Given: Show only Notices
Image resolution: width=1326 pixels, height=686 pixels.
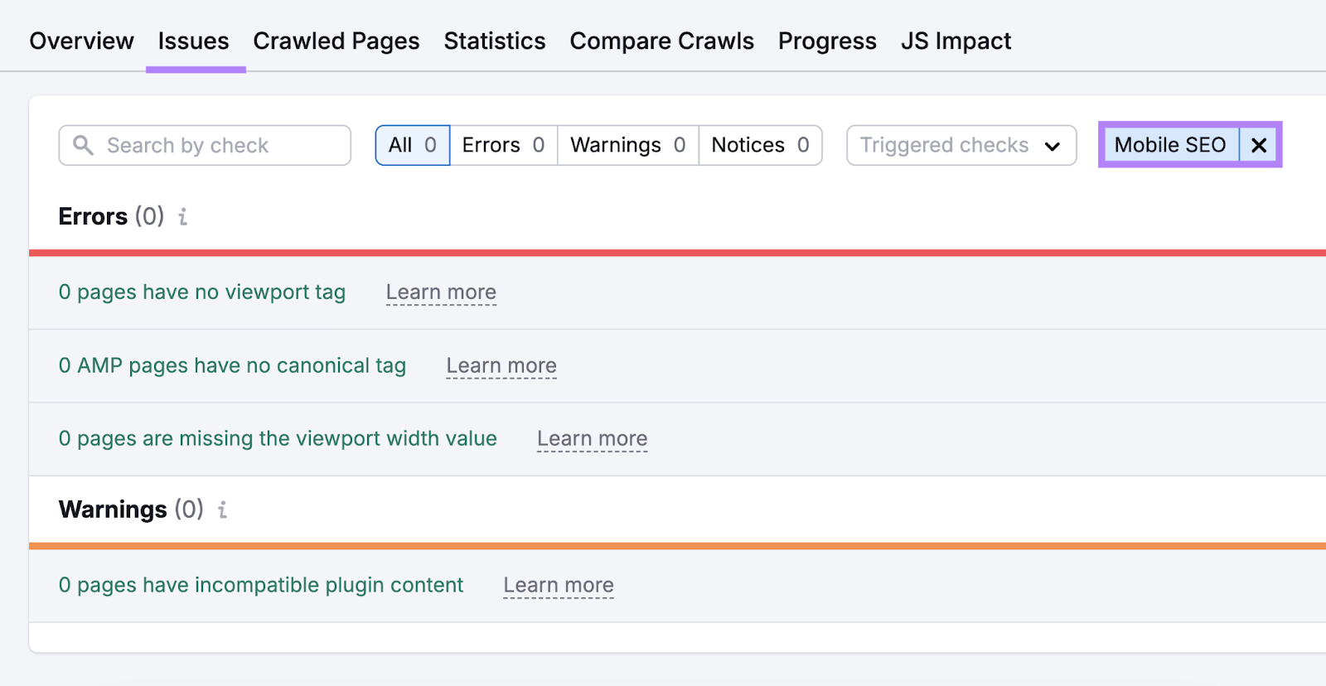Looking at the screenshot, I should point(760,145).
